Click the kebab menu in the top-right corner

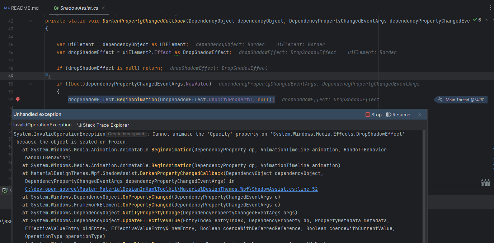pos(491,7)
